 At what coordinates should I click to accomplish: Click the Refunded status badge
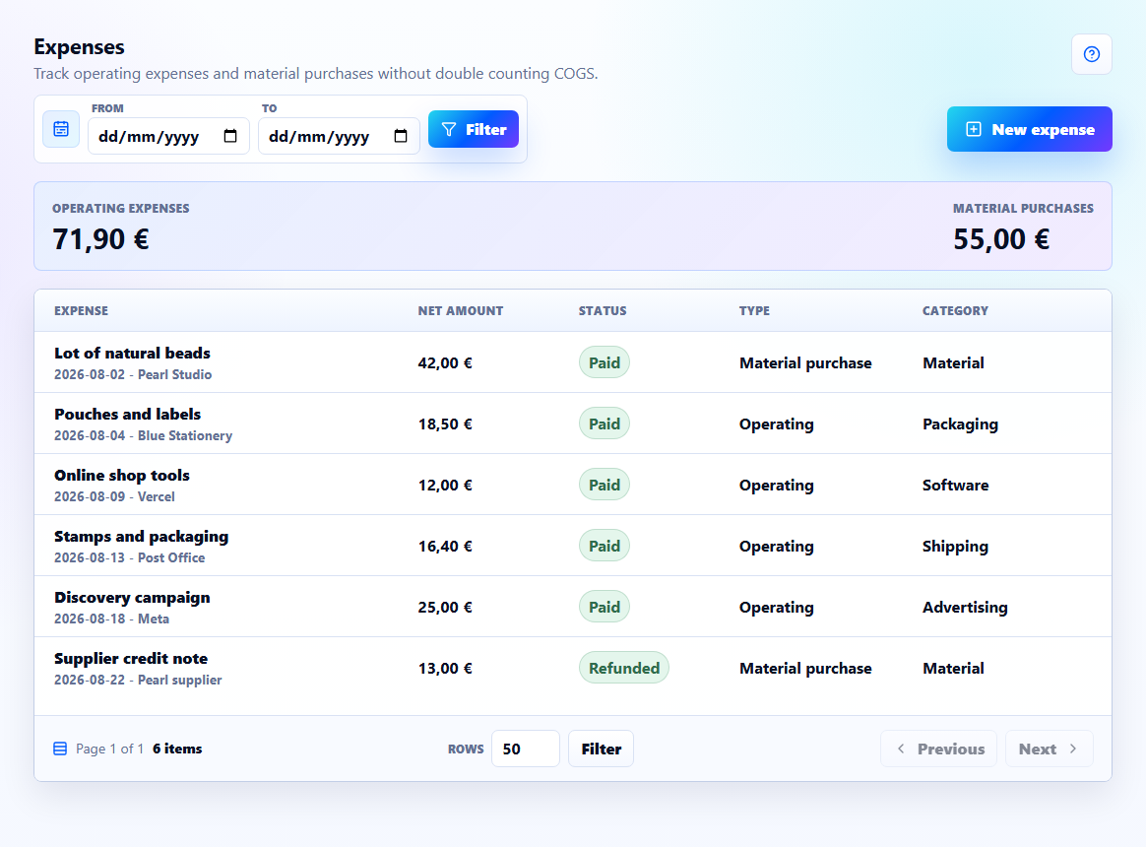tap(624, 668)
